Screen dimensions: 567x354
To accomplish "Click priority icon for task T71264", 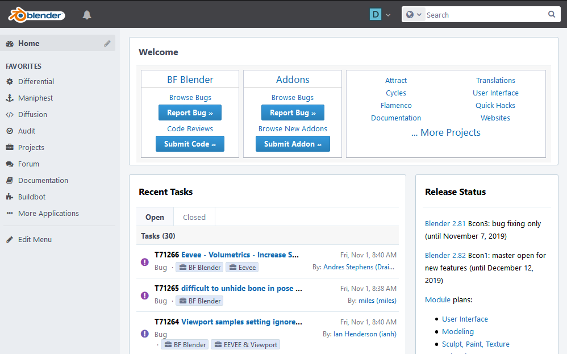I will (145, 334).
